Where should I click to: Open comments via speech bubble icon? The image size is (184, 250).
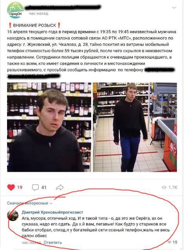point(35,187)
